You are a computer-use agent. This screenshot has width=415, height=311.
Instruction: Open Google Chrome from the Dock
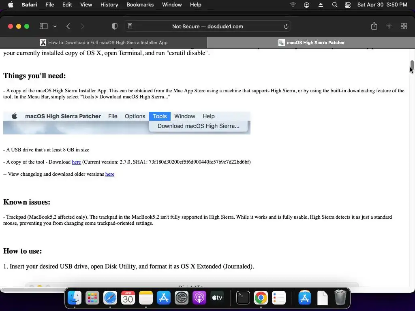click(x=261, y=298)
